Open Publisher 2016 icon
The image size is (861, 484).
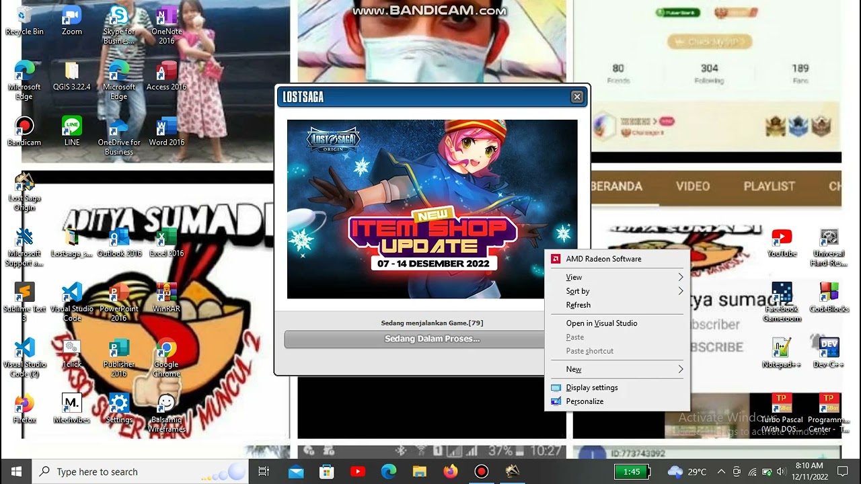(119, 358)
